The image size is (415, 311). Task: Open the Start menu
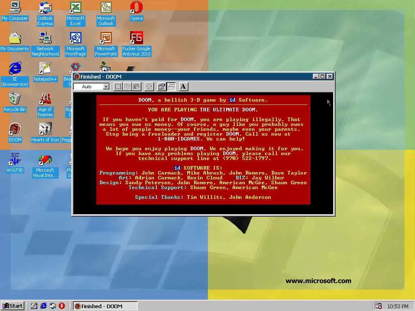13,306
